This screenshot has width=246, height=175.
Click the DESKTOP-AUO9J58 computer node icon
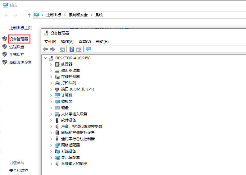(x=51, y=58)
